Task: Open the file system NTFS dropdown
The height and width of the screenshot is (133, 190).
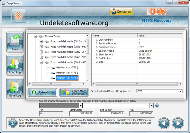Action: [180, 91]
